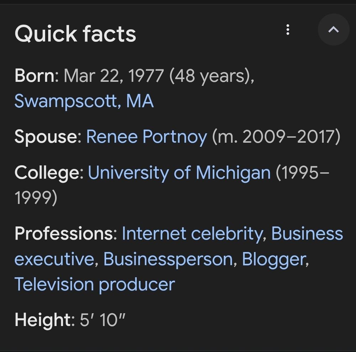Click the Renee Portnoy spouse link
356x352 pixels.
pos(146,137)
